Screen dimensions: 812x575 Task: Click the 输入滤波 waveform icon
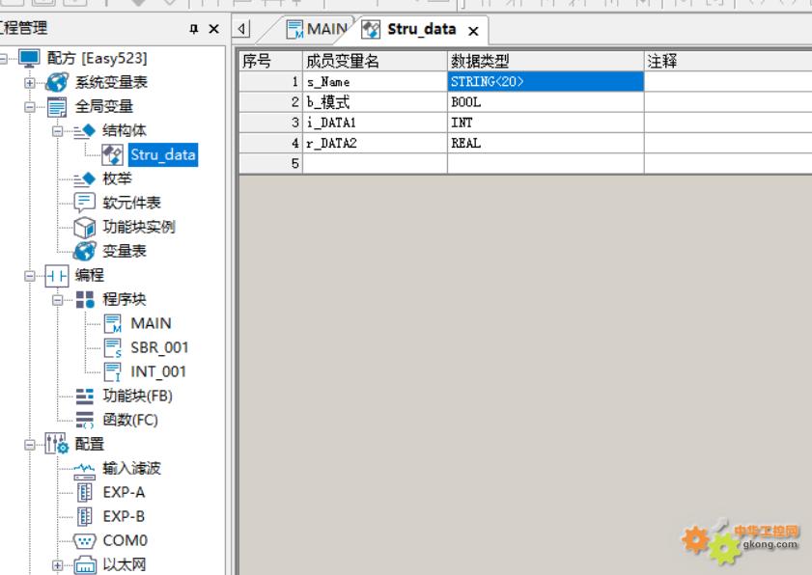(x=85, y=468)
